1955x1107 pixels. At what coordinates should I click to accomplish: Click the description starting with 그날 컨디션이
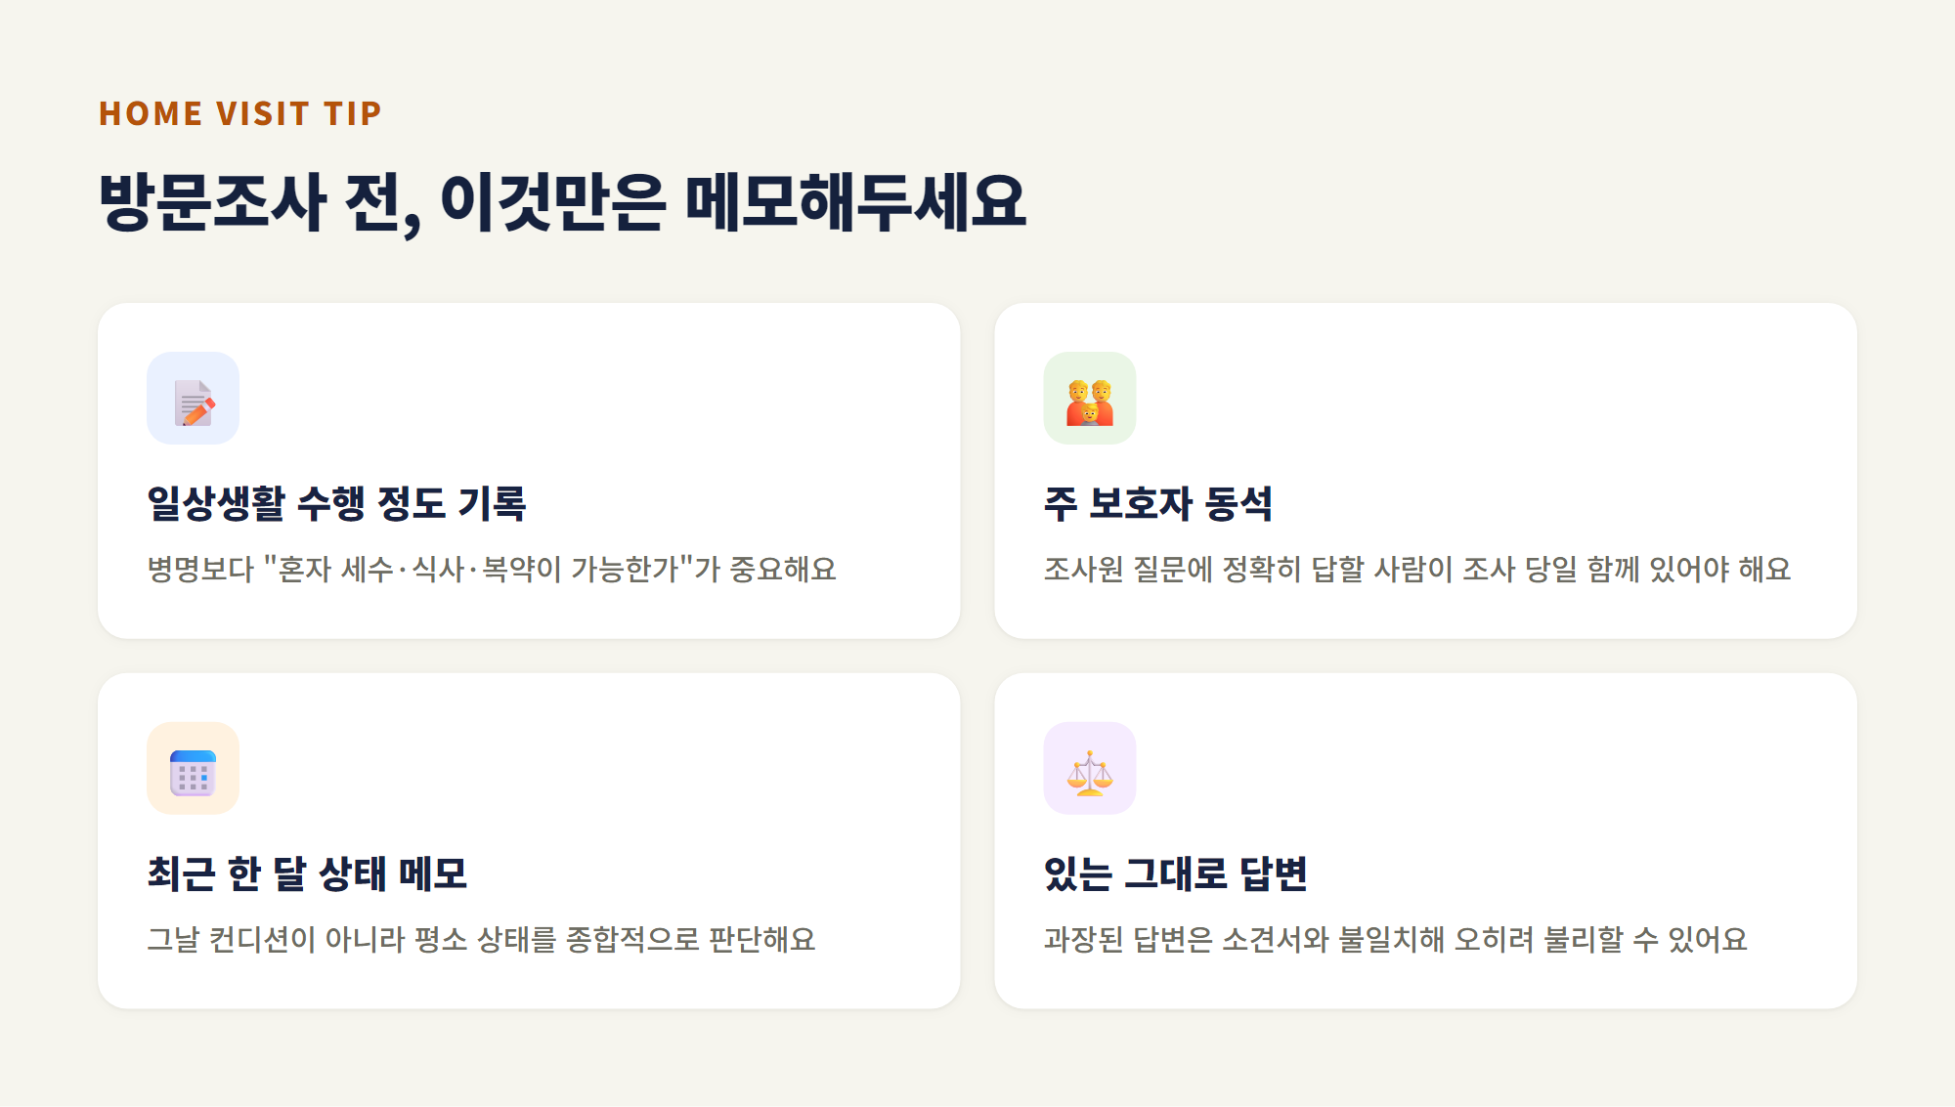(x=481, y=939)
